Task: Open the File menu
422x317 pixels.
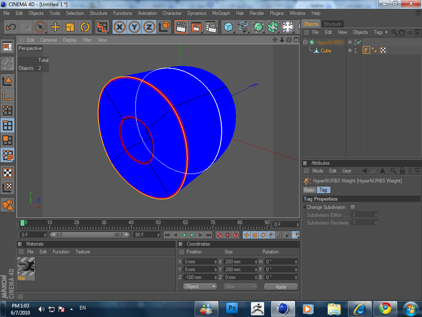Action: [7, 13]
